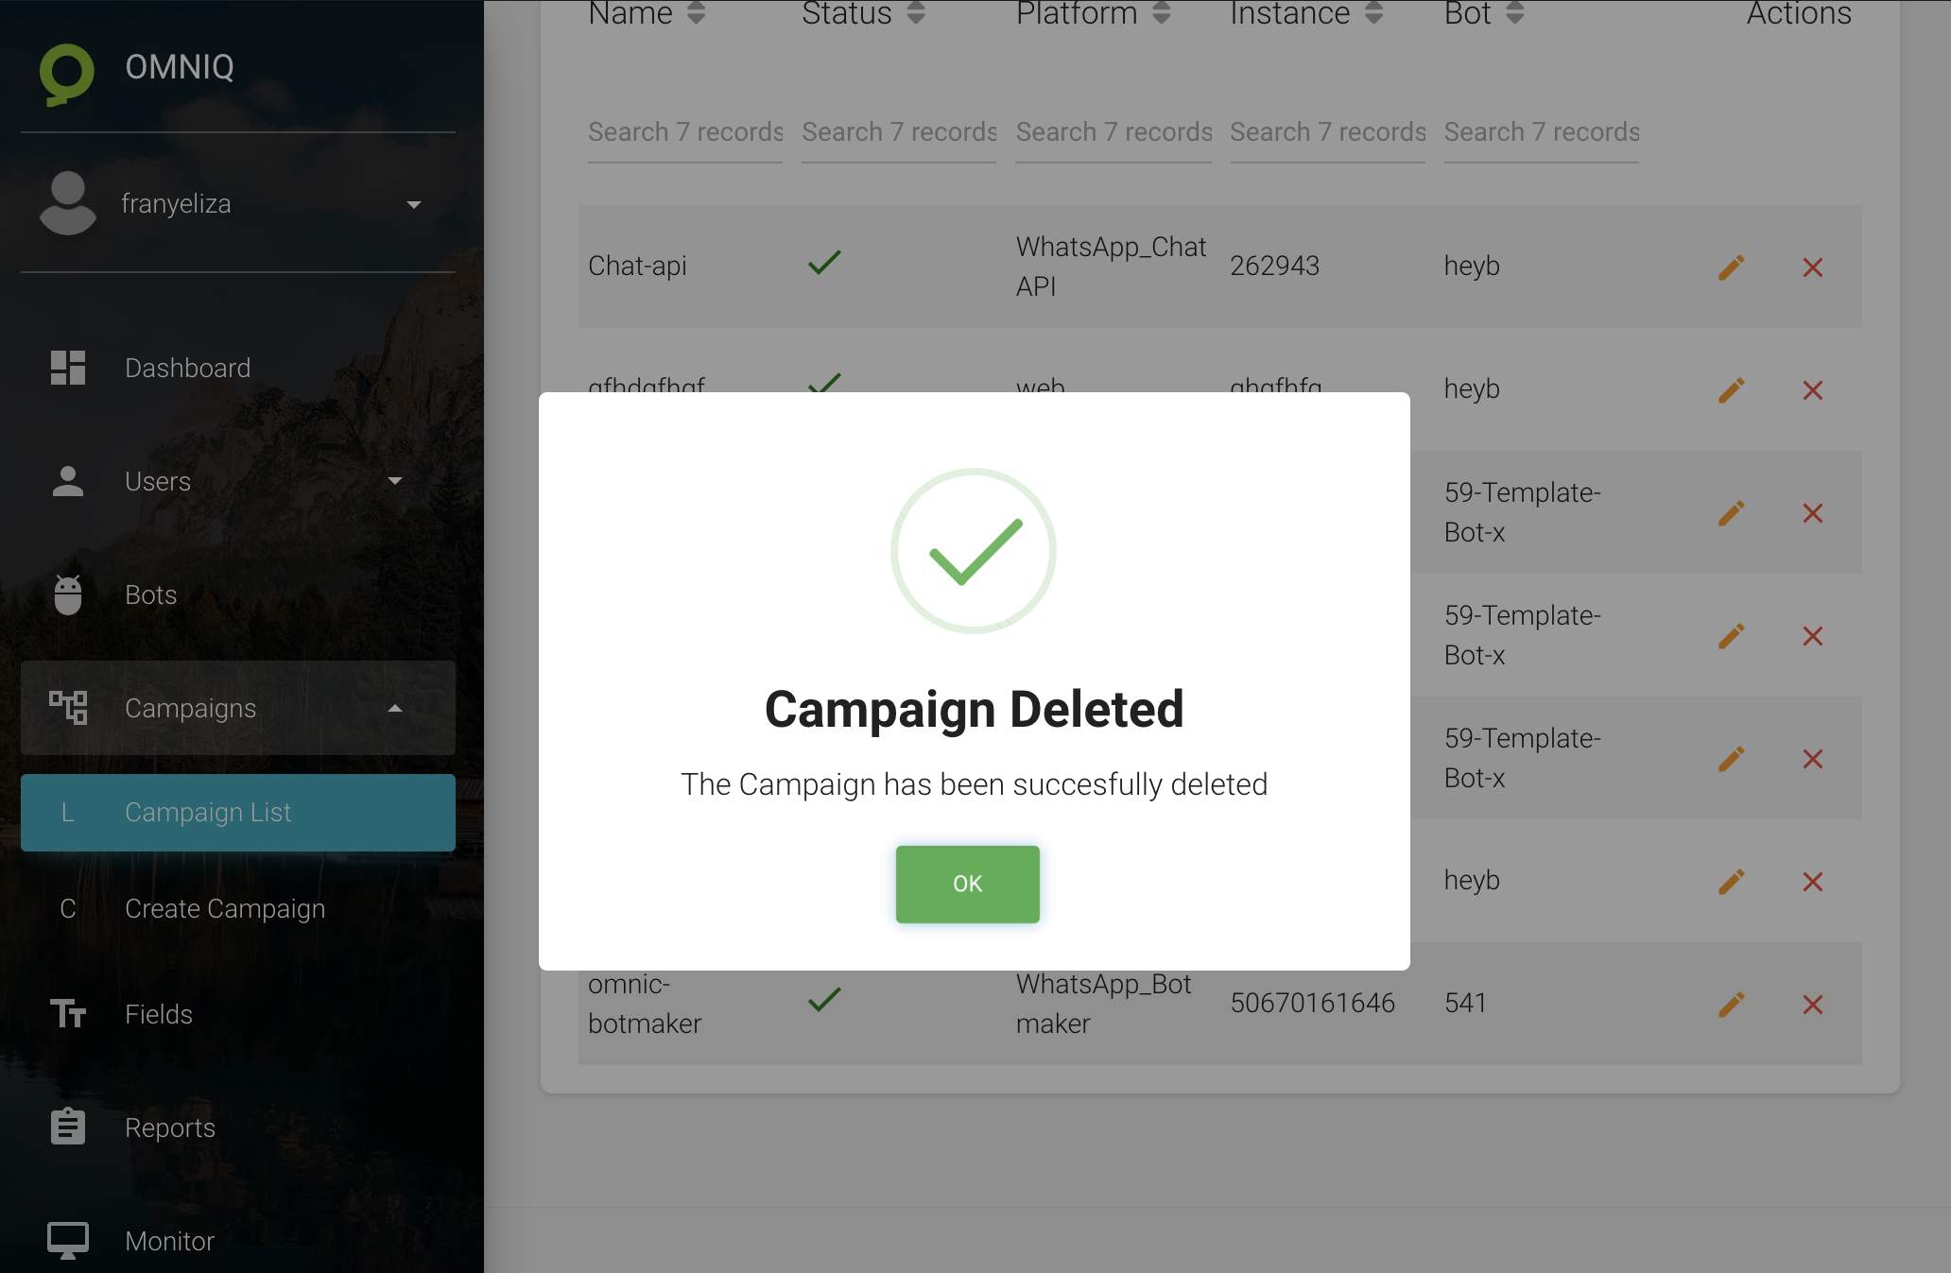The height and width of the screenshot is (1273, 1951).
Task: Click the Reports clipboard icon
Action: pos(68,1127)
